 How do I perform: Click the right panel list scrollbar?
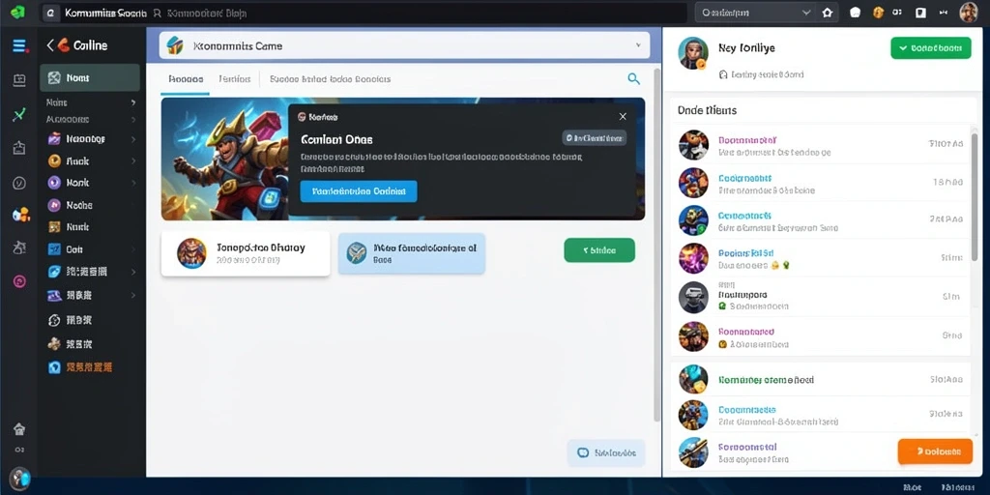point(975,199)
